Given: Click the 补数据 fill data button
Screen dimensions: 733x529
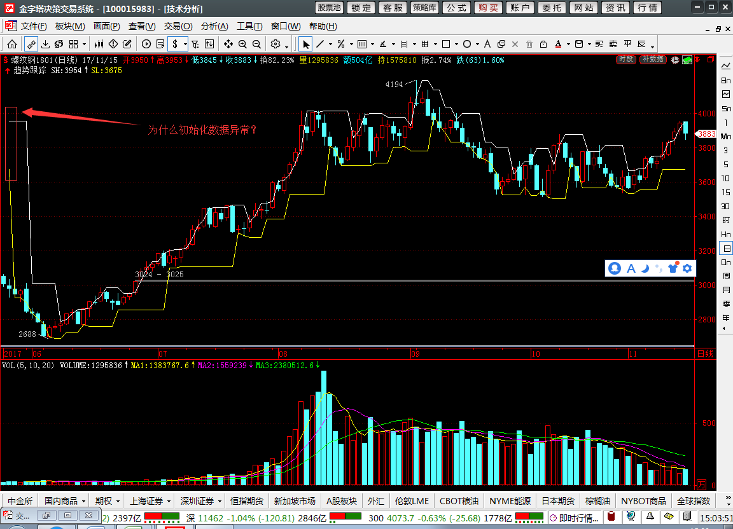Looking at the screenshot, I should (x=653, y=59).
